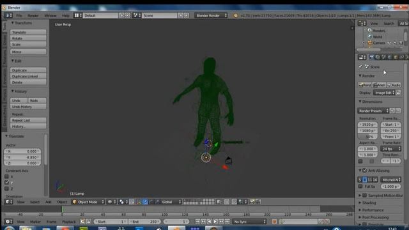Add a new render preset plus icon
409x230 pixels.
392,111
